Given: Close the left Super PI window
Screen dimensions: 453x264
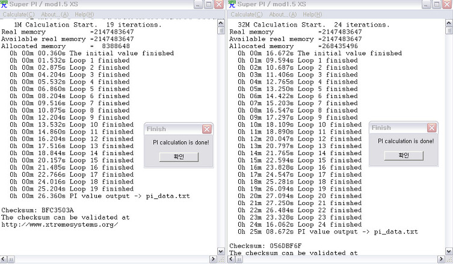Looking at the screenshot, I should [219, 4].
